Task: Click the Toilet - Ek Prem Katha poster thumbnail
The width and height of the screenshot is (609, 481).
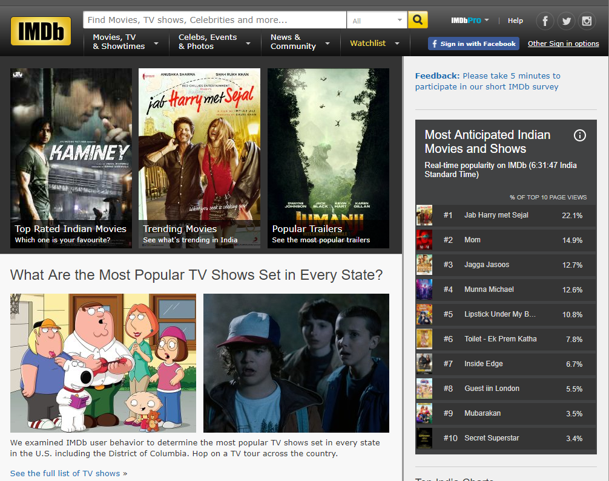Action: [424, 339]
